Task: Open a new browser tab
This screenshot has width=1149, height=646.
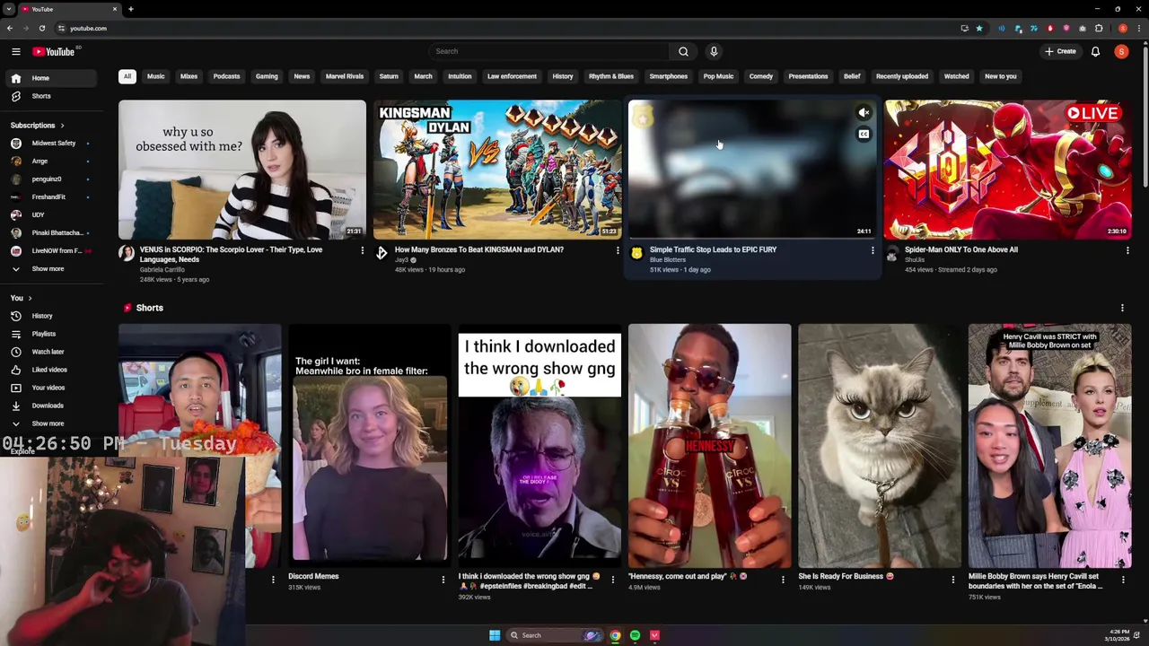Action: [131, 9]
